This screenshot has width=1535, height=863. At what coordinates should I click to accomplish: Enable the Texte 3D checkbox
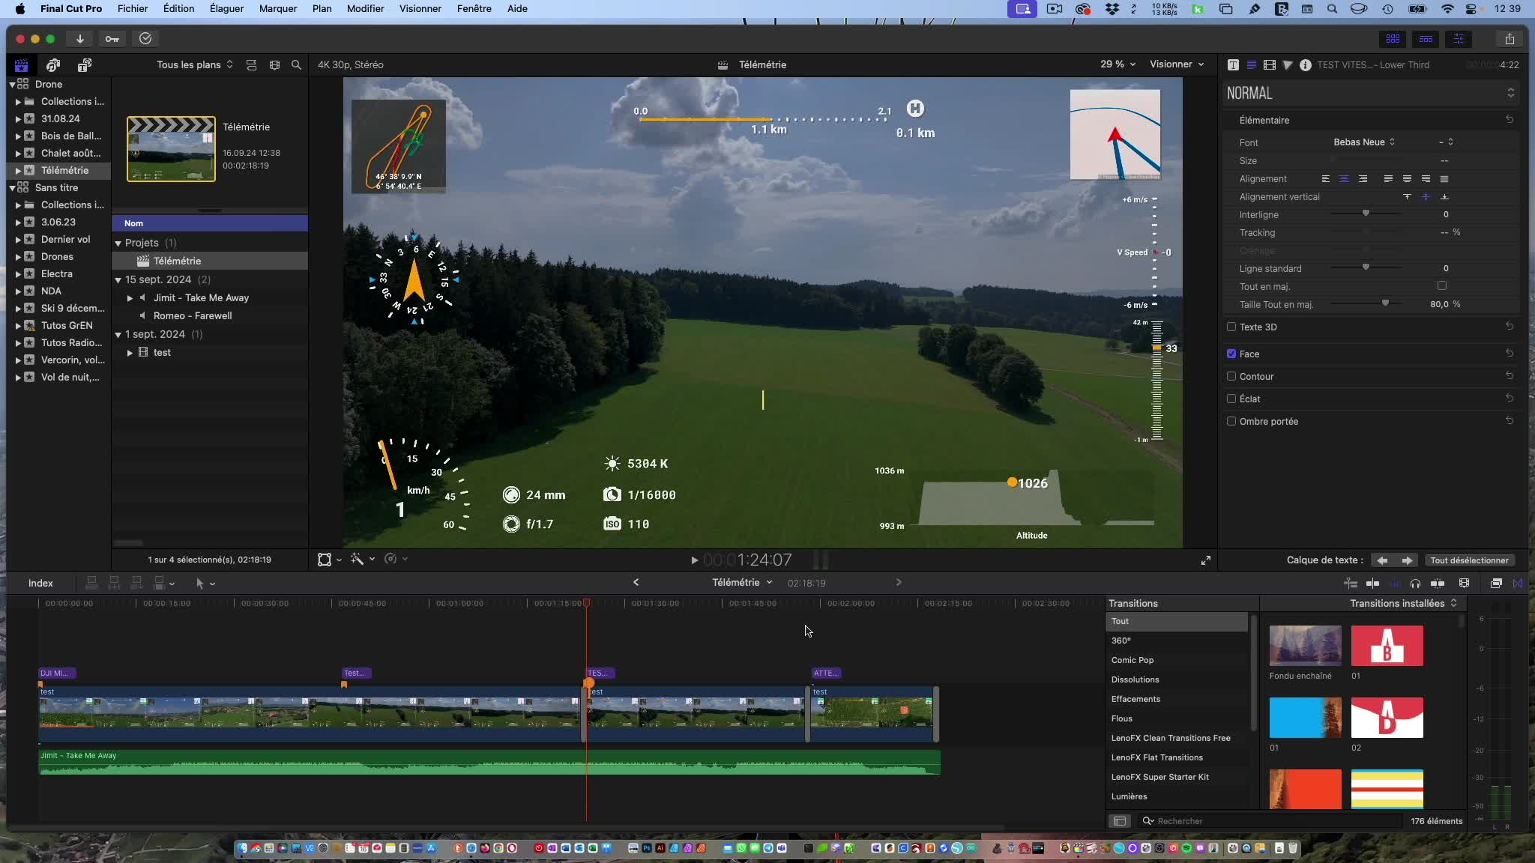(x=1231, y=327)
